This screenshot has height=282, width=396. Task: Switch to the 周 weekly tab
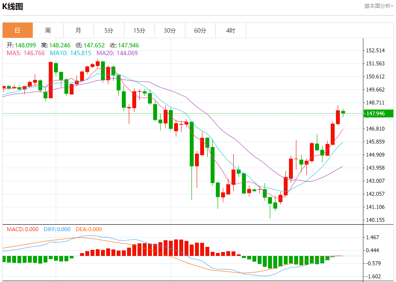(48, 30)
